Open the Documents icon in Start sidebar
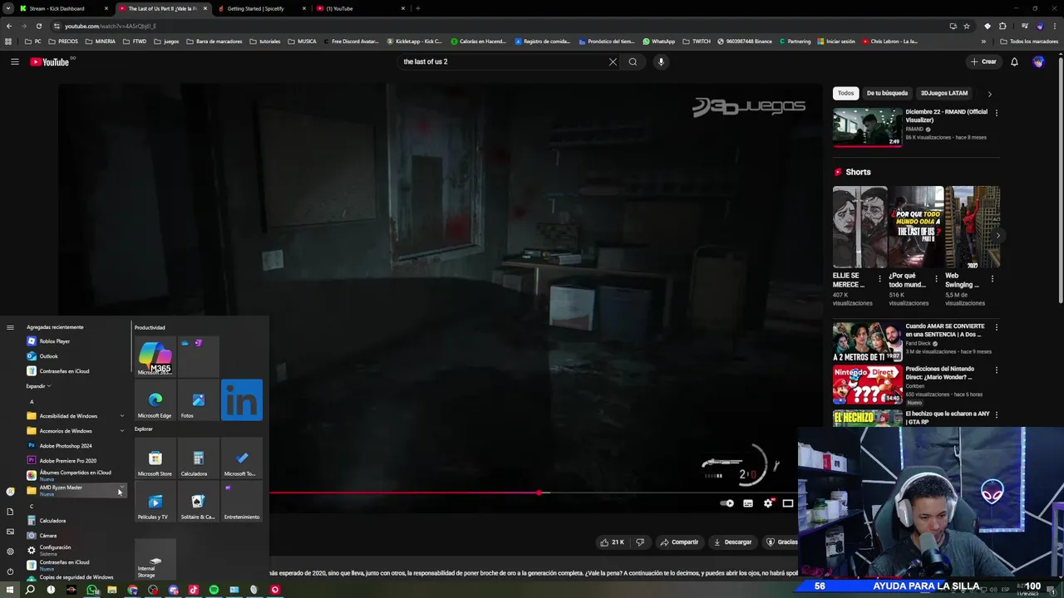The height and width of the screenshot is (598, 1064). coord(10,512)
